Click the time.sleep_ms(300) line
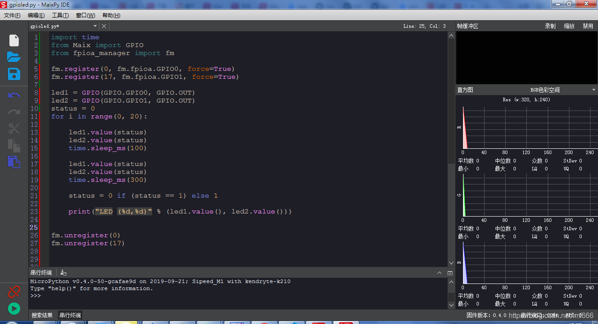The width and height of the screenshot is (598, 324). point(108,180)
